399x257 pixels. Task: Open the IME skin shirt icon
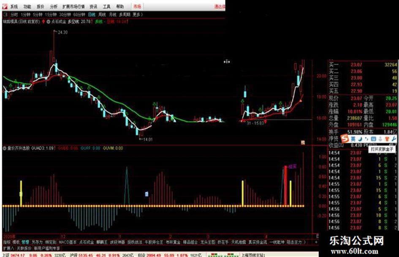pos(387,139)
